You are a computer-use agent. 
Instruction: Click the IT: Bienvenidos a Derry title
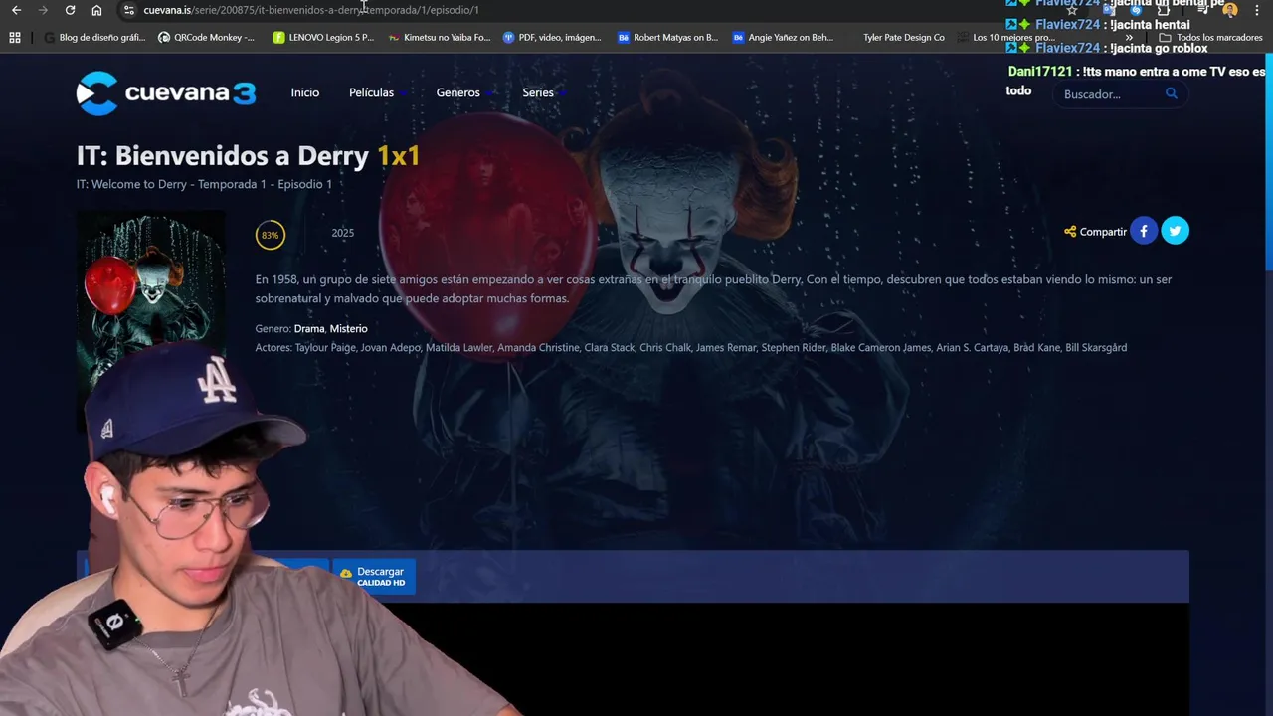(x=248, y=156)
